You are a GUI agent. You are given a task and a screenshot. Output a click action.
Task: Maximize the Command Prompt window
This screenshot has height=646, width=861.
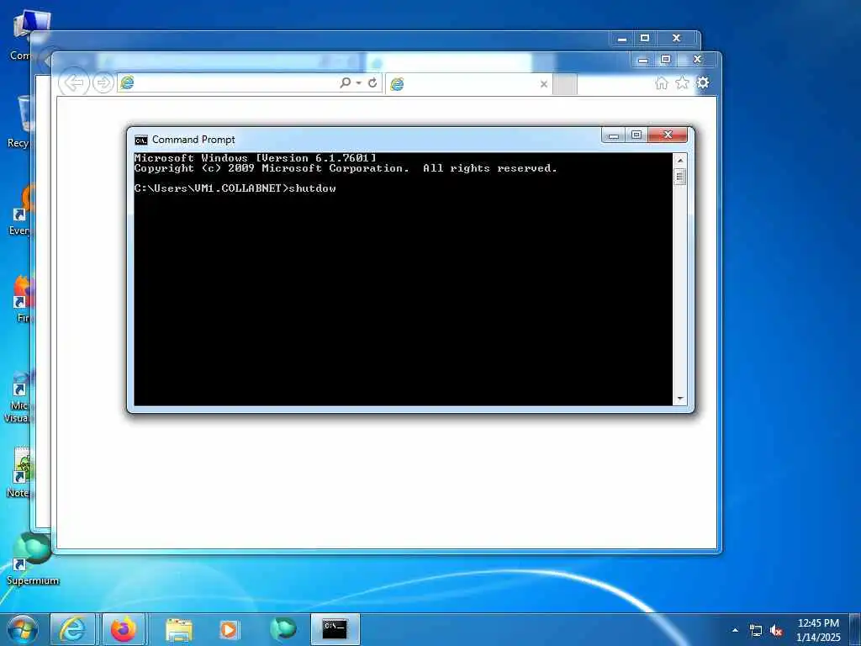[637, 135]
